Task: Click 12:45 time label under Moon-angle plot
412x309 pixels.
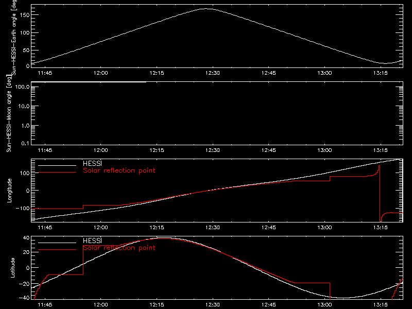Action: (268, 150)
